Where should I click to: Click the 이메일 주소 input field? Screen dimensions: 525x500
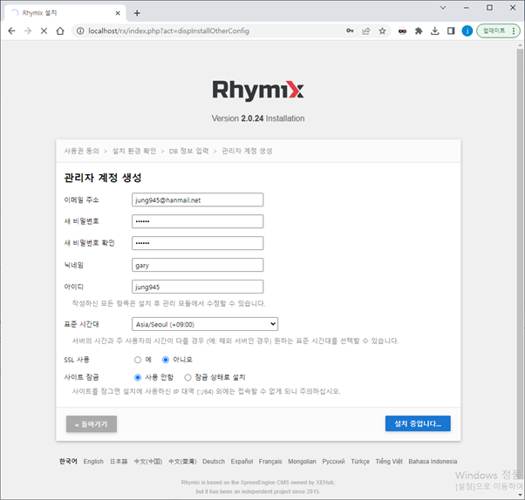[198, 200]
